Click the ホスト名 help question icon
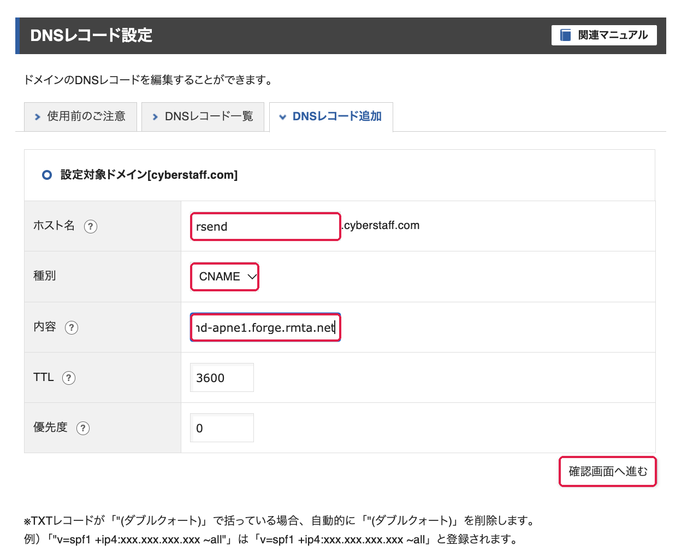This screenshot has height=551, width=699. (91, 226)
